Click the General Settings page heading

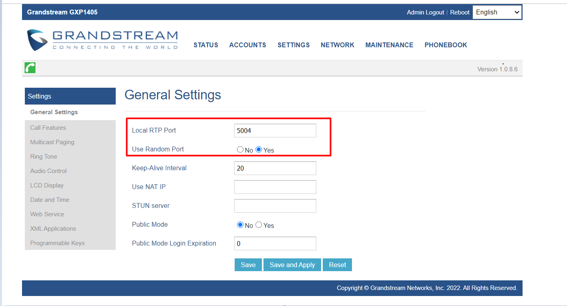pos(173,95)
